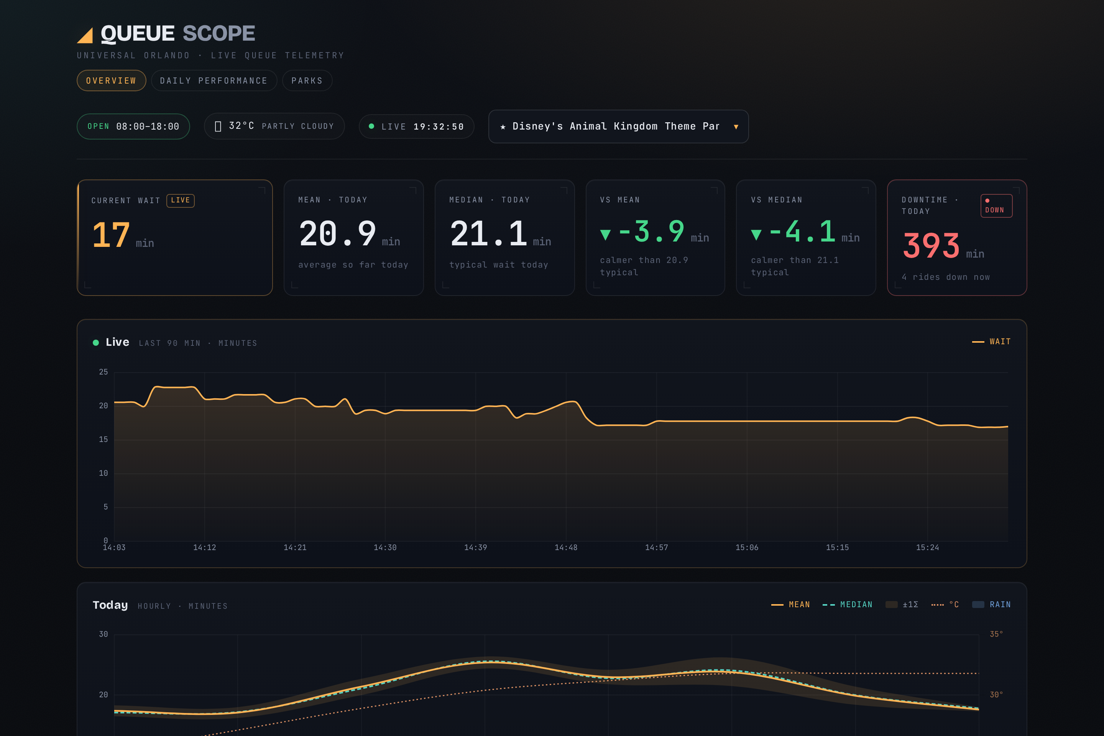Image resolution: width=1104 pixels, height=736 pixels.
Task: Click the red DOWN status badge
Action: [996, 205]
